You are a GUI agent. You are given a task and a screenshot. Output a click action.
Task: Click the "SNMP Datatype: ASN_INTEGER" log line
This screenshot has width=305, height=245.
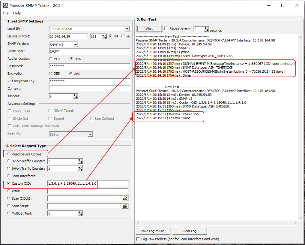[x=183, y=106]
